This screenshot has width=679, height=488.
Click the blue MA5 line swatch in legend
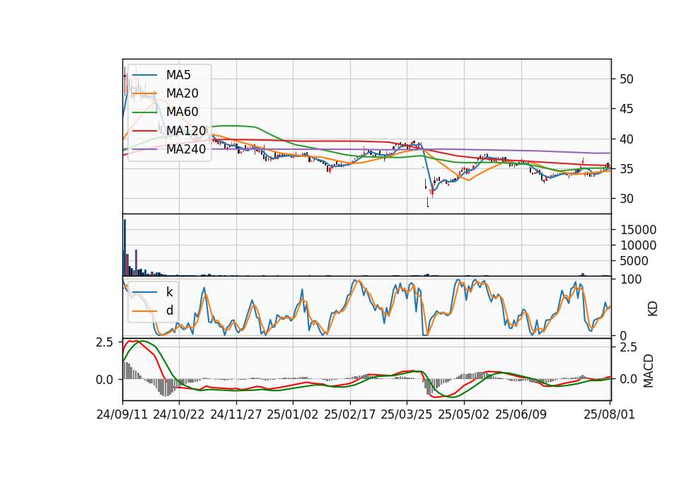pos(144,76)
